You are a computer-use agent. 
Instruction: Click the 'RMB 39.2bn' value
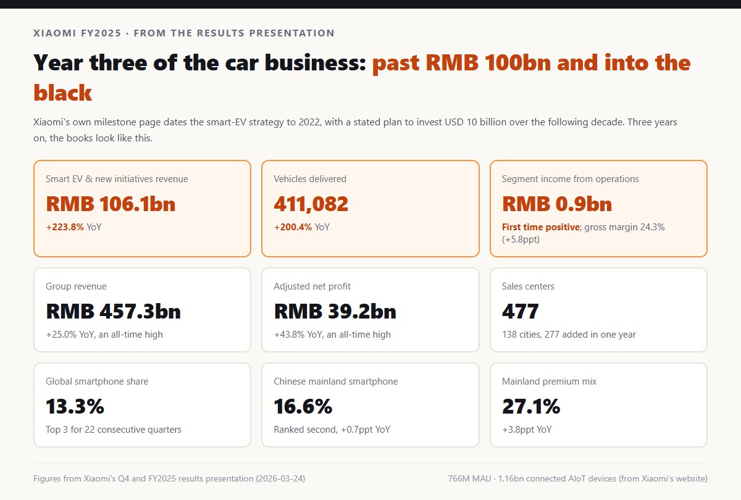[335, 311]
